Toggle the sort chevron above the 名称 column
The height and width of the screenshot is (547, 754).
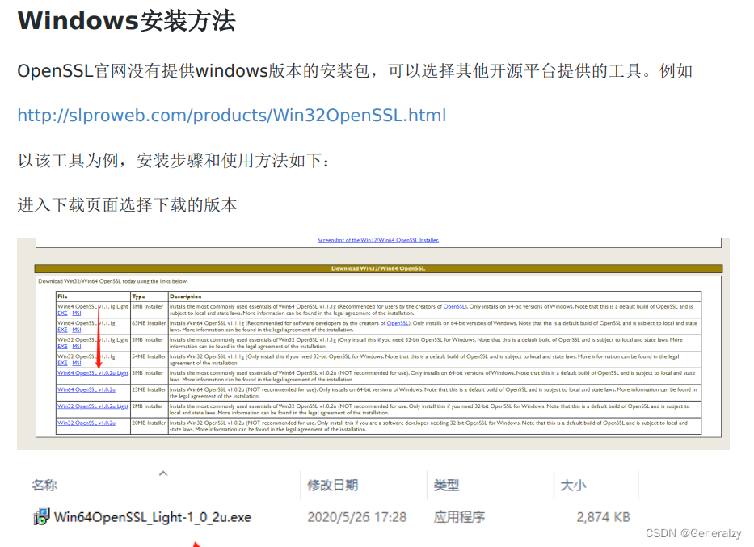pos(163,473)
